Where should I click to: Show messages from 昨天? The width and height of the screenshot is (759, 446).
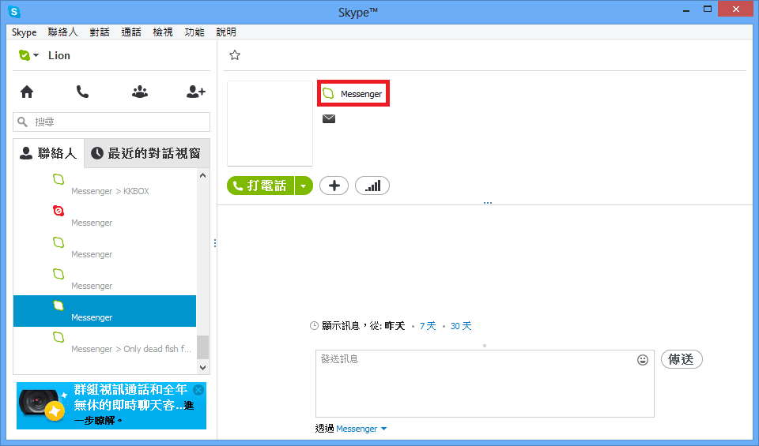(x=395, y=326)
